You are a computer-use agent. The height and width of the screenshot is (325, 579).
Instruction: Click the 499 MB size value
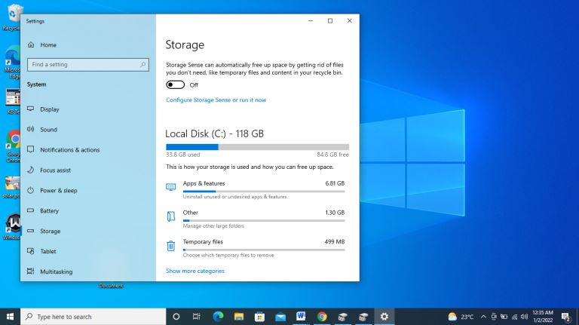(335, 241)
